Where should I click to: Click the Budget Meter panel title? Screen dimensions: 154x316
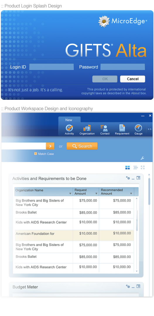[x=25, y=287]
